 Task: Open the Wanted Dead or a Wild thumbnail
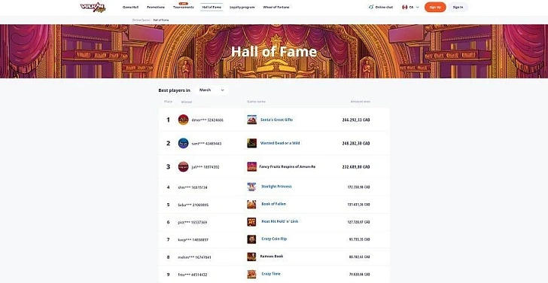click(x=251, y=143)
